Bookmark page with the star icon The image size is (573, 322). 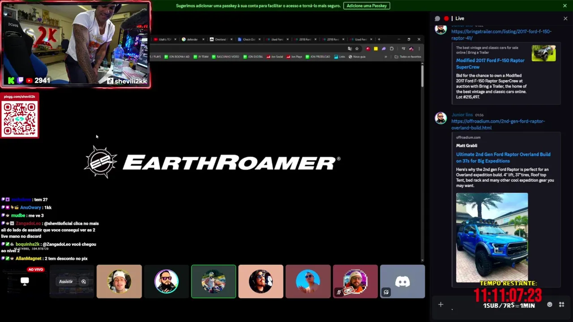(x=357, y=48)
